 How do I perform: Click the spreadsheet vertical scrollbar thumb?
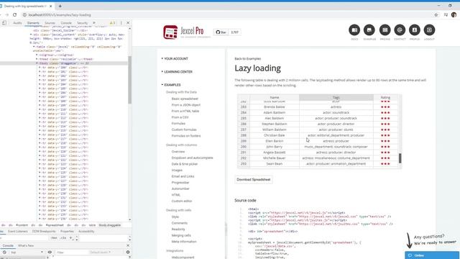click(400, 158)
